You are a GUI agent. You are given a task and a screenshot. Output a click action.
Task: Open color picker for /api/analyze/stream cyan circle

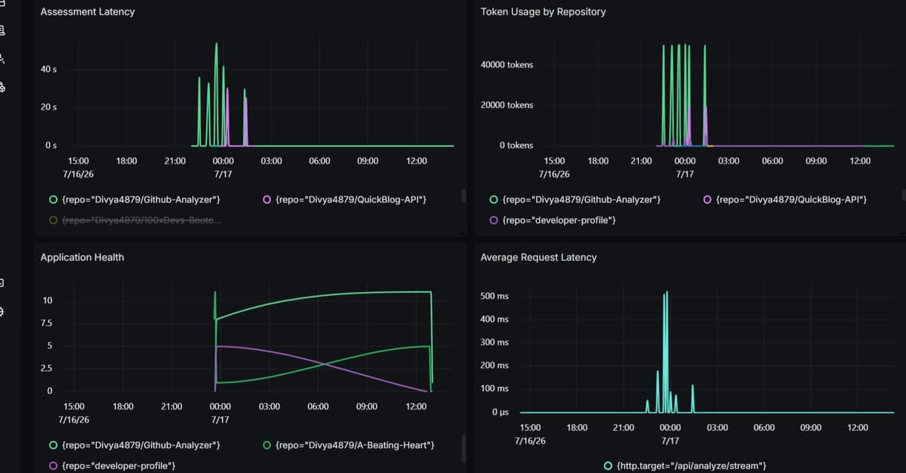[608, 466]
